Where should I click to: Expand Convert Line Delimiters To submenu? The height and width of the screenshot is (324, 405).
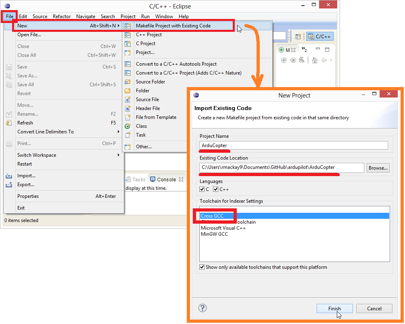(119, 132)
